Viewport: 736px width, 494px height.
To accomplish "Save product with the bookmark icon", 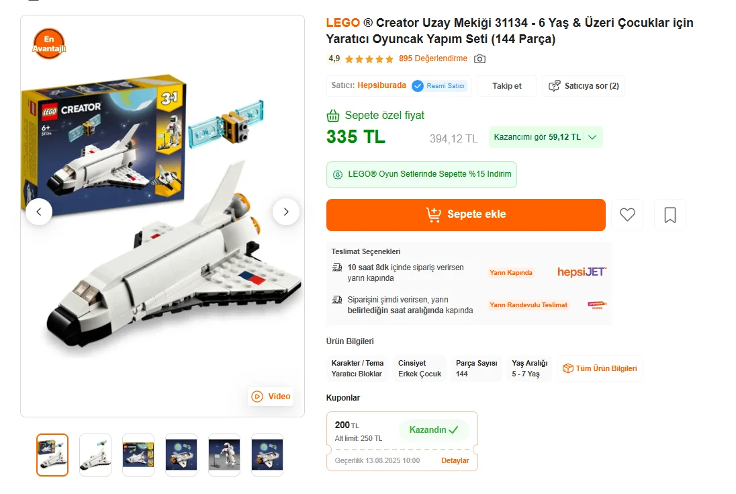I will [x=670, y=214].
